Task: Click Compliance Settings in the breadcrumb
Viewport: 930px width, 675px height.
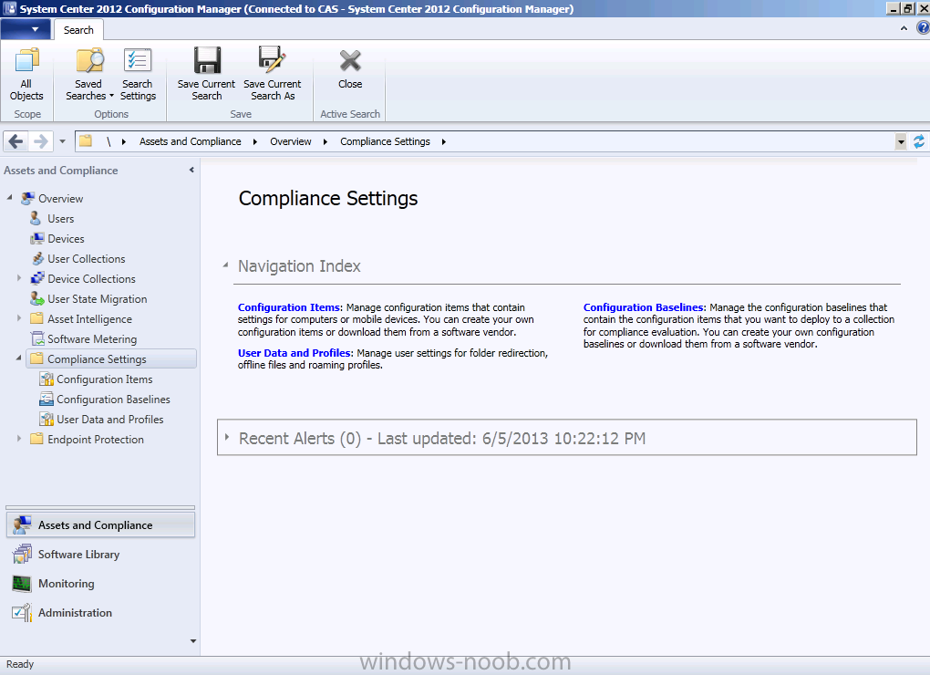Action: click(x=385, y=141)
